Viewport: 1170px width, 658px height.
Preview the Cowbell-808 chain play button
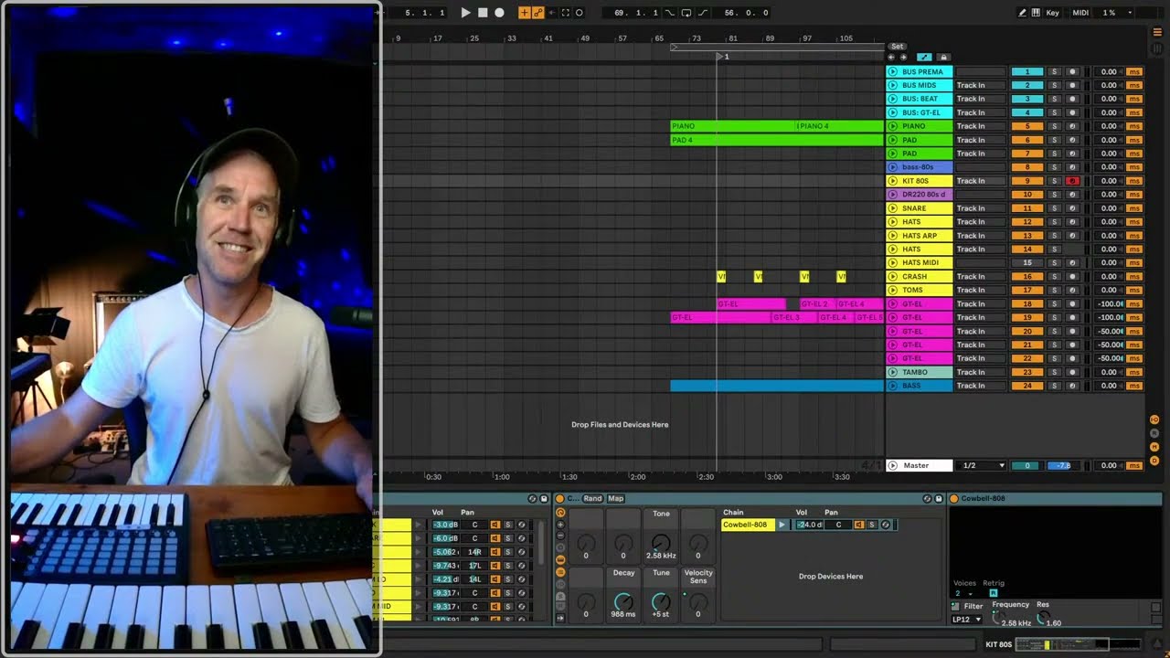pos(782,525)
